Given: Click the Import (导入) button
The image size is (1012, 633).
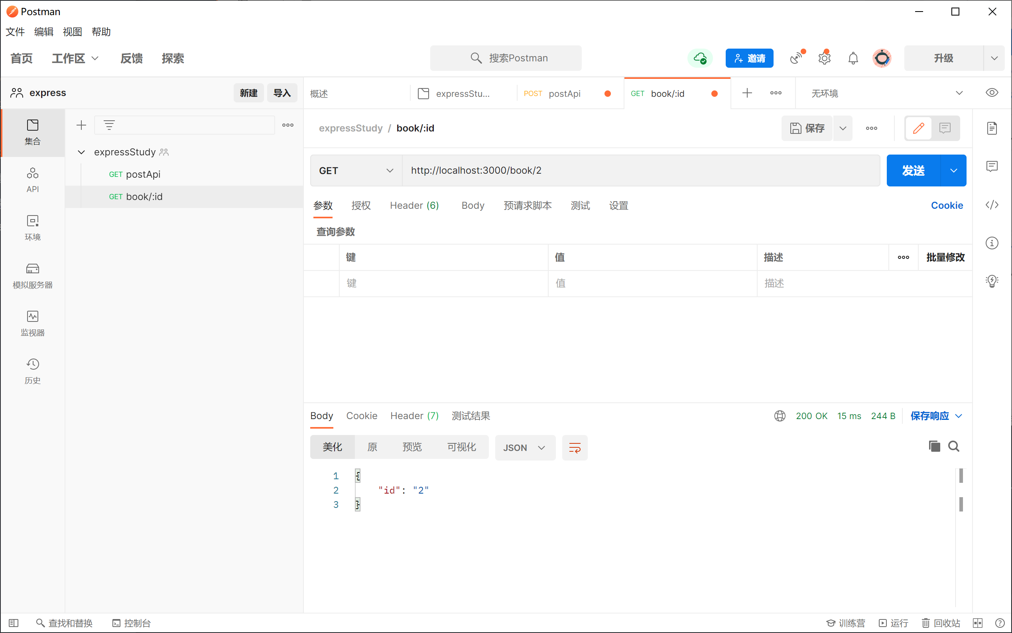Looking at the screenshot, I should click(282, 93).
